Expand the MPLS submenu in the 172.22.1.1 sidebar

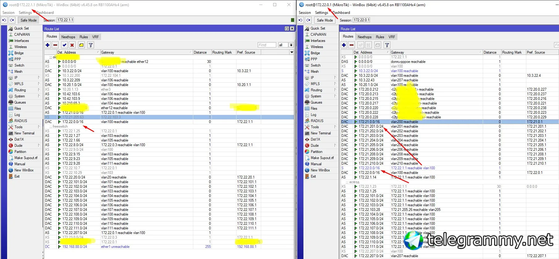(x=39, y=84)
